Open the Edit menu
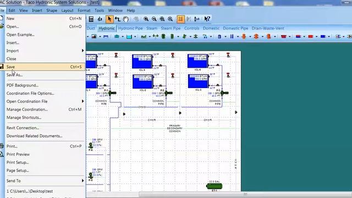This screenshot has width=352, height=198. pyautogui.click(x=12, y=10)
